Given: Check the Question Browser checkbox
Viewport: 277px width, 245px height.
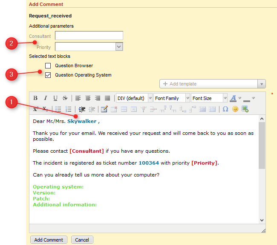Looking at the screenshot, I should tap(48, 66).
